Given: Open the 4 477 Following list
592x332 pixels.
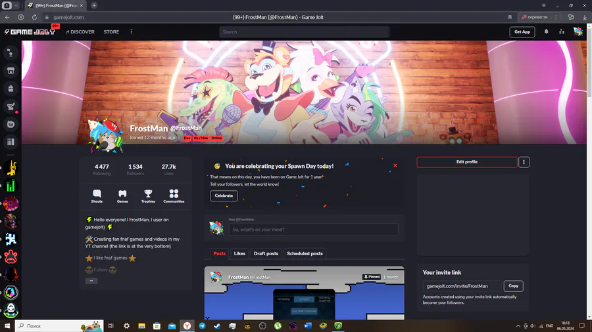Looking at the screenshot, I should point(102,169).
